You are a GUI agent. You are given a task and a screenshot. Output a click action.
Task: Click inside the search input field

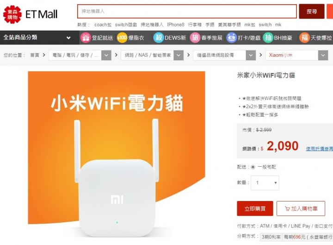(187, 11)
